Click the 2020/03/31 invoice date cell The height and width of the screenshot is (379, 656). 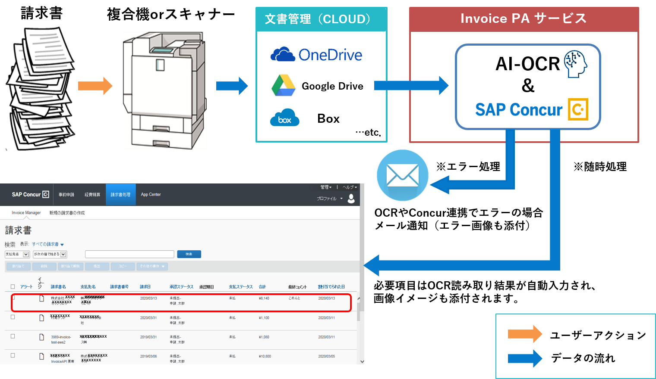pos(148,318)
